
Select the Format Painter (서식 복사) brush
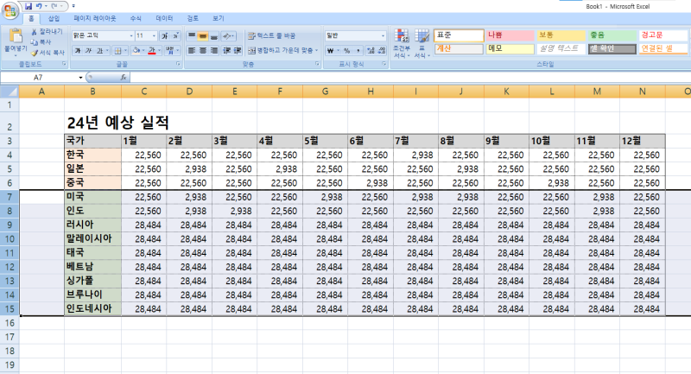[x=35, y=52]
